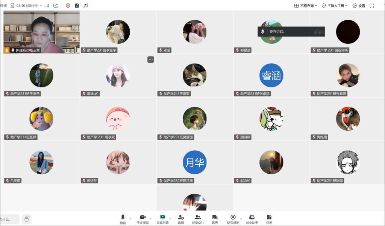Screen dimensions: 385x226
Task: Launch the AI小助手 assistant
Action: click(252, 219)
